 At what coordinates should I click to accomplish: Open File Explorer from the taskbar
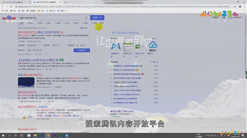click(x=35, y=135)
